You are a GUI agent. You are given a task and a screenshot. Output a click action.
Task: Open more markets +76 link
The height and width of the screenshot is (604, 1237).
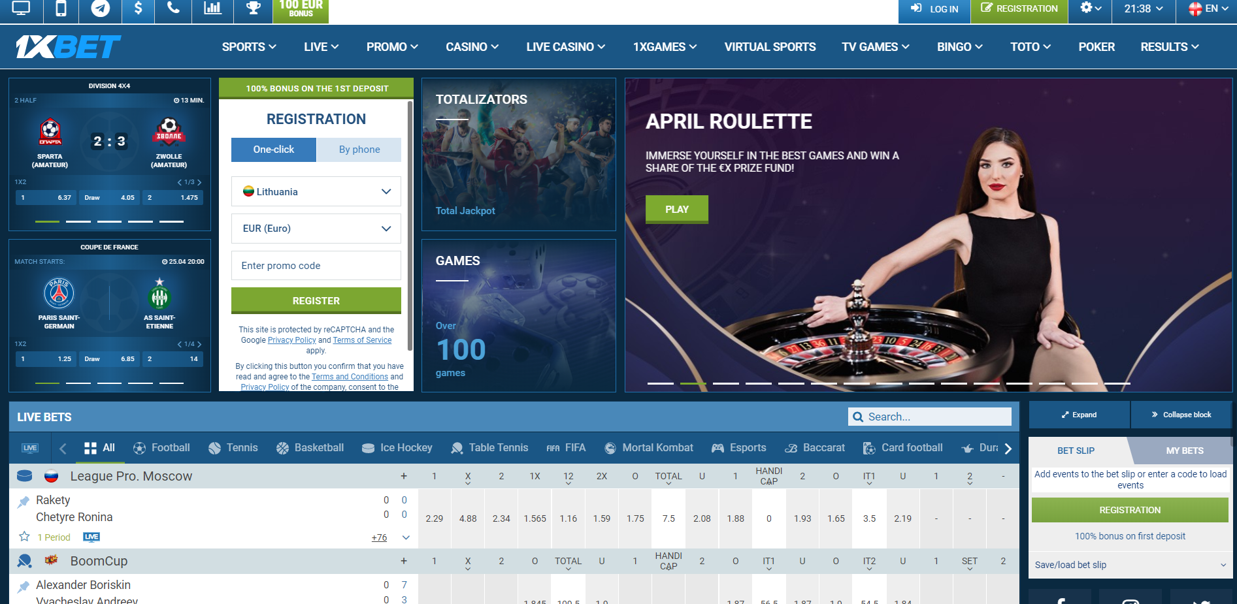coord(379,537)
